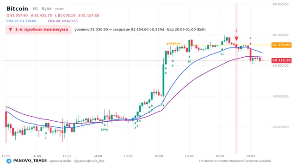Click the 84 000.00 price axis label

click(280, 4)
